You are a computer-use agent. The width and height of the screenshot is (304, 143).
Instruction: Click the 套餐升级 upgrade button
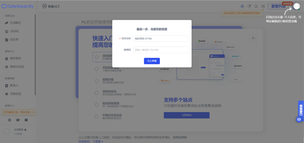tap(278, 6)
